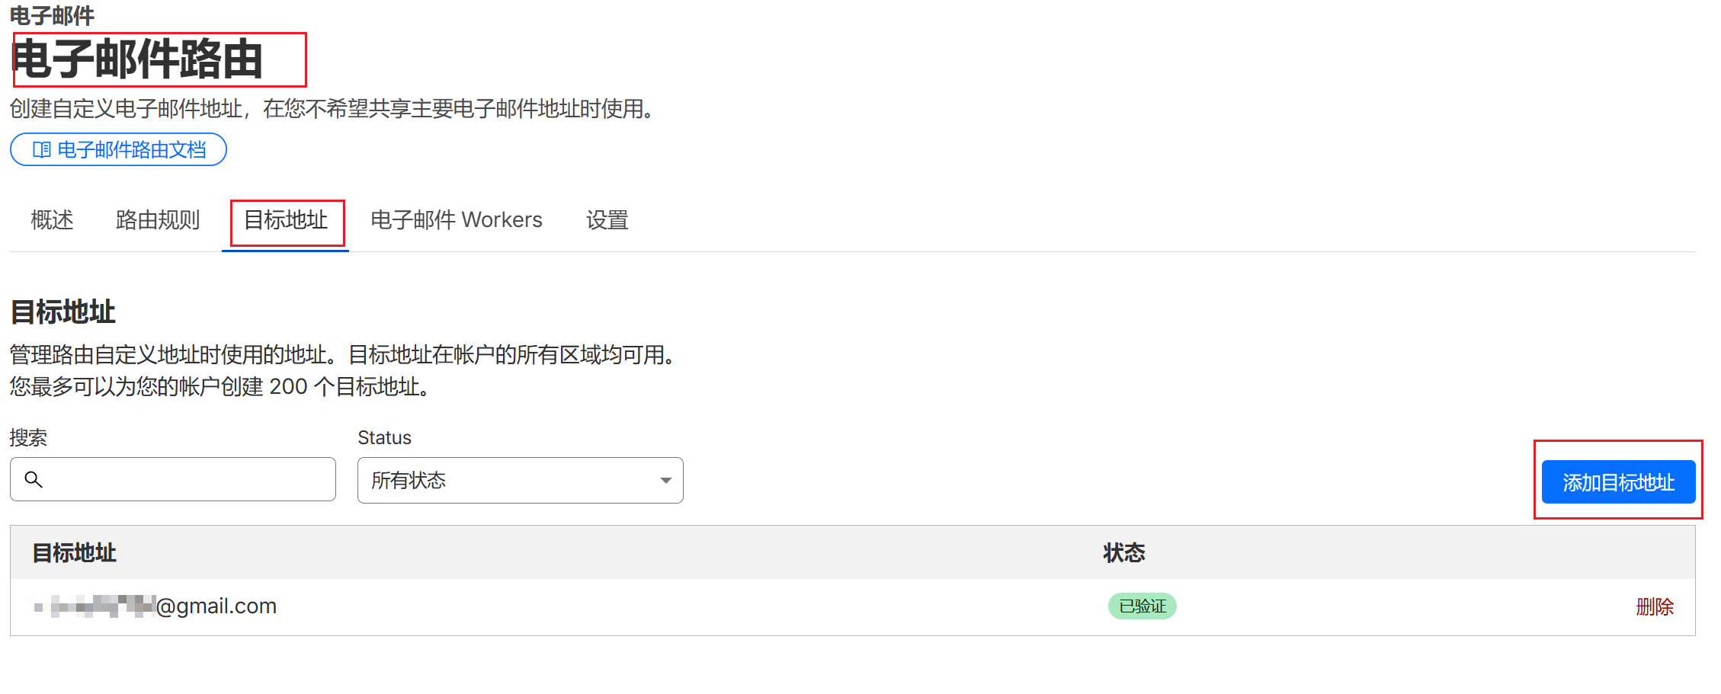Click the Status label above the dropdown
This screenshot has width=1721, height=694.
click(384, 438)
